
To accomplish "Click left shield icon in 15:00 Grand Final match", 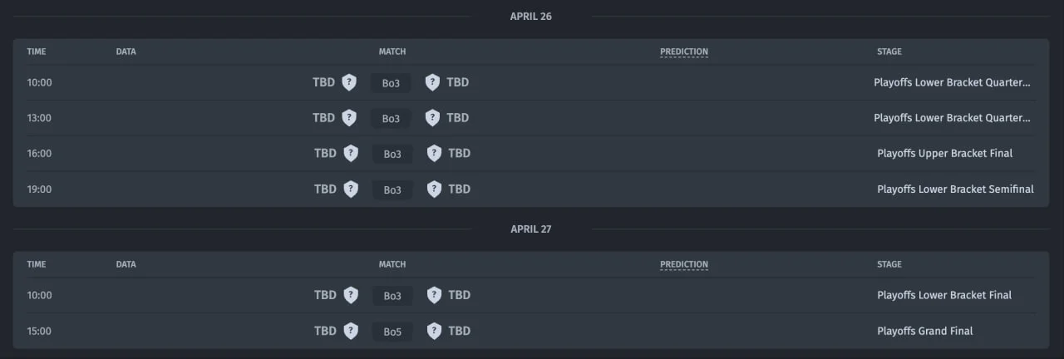I will [351, 331].
